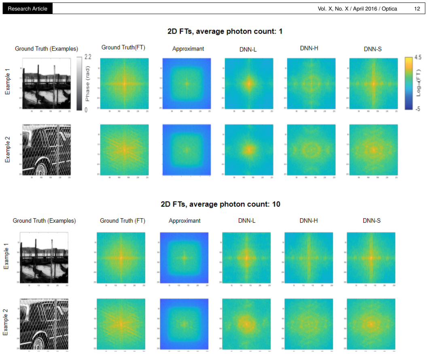Open Example 1 DNN-S FT plot, photon count 1
Screen dimensions: 428x354
coord(373,84)
